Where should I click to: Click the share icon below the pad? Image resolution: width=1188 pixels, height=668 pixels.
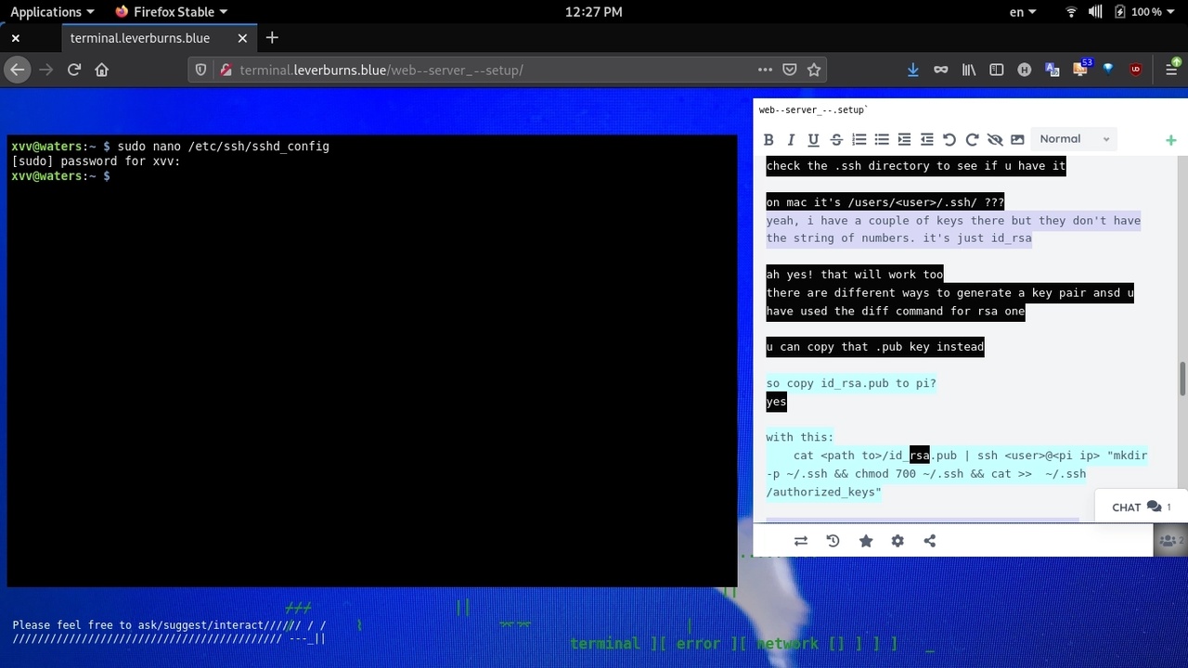pos(930,541)
